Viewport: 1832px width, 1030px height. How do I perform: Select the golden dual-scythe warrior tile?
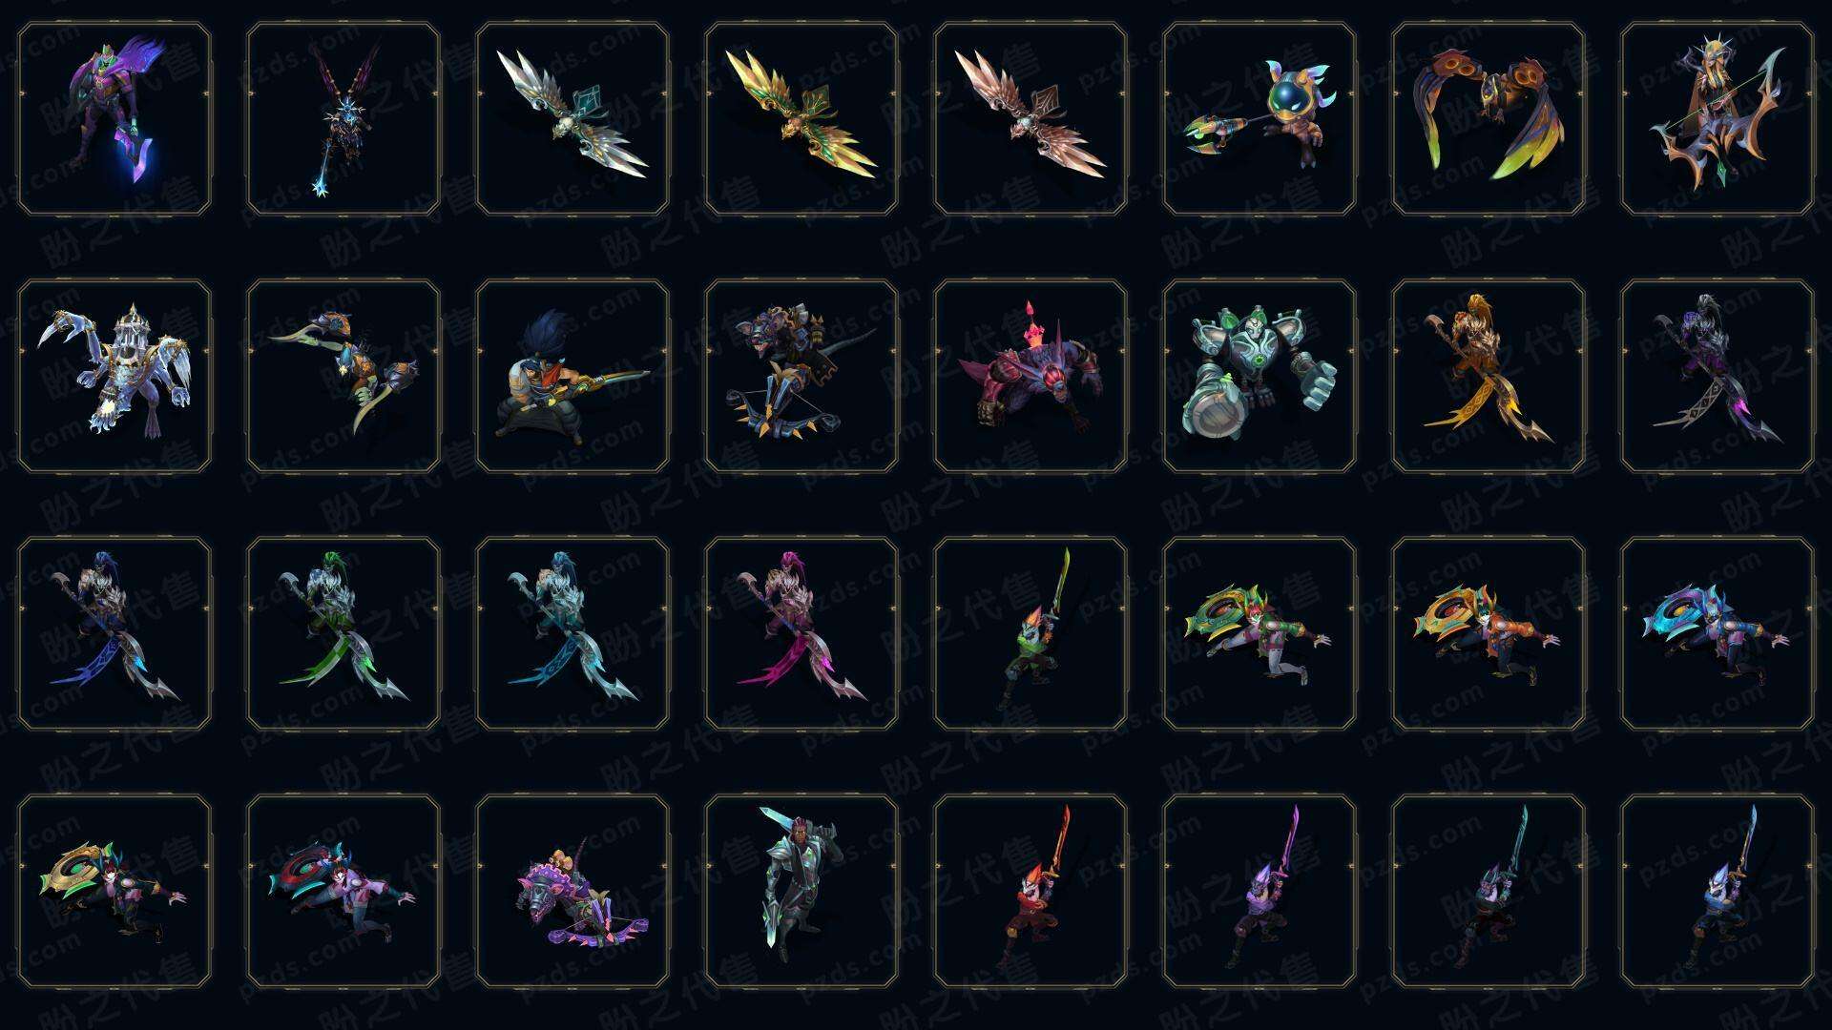click(x=1488, y=376)
